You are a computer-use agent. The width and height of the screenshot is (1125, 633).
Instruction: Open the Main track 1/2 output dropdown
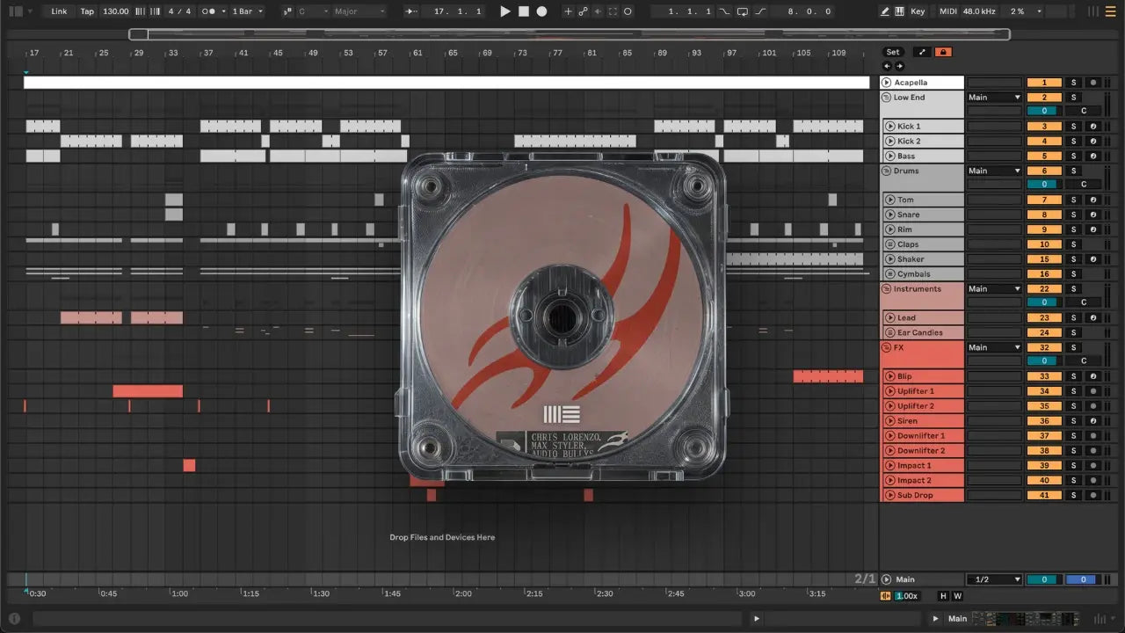point(995,579)
